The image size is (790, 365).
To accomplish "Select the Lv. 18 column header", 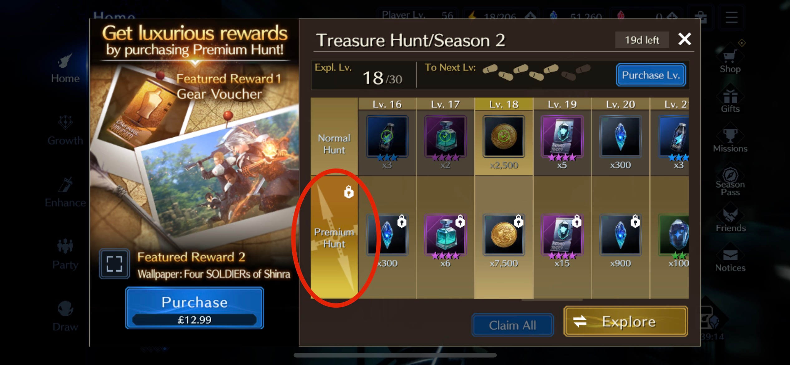I will 504,104.
